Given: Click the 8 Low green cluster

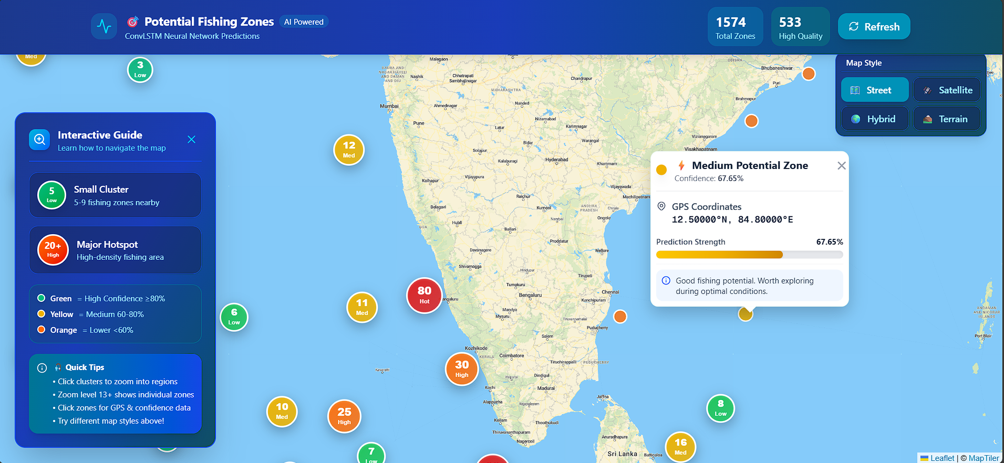Looking at the screenshot, I should [x=721, y=408].
